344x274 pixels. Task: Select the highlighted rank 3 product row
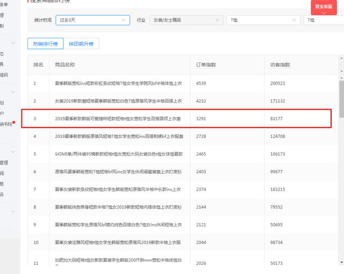[x=176, y=118]
